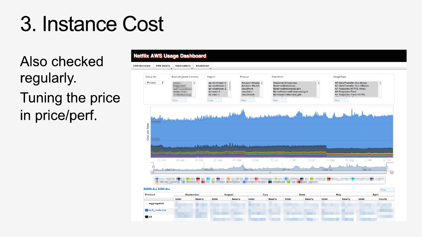Toggle the ec2_instance blue color square
Screen dimensions: 422x237
(x=147, y=210)
